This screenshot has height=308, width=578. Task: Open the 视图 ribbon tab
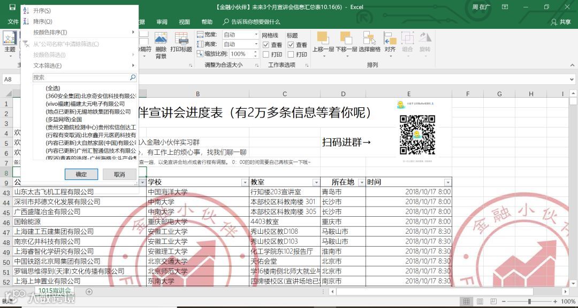184,22
